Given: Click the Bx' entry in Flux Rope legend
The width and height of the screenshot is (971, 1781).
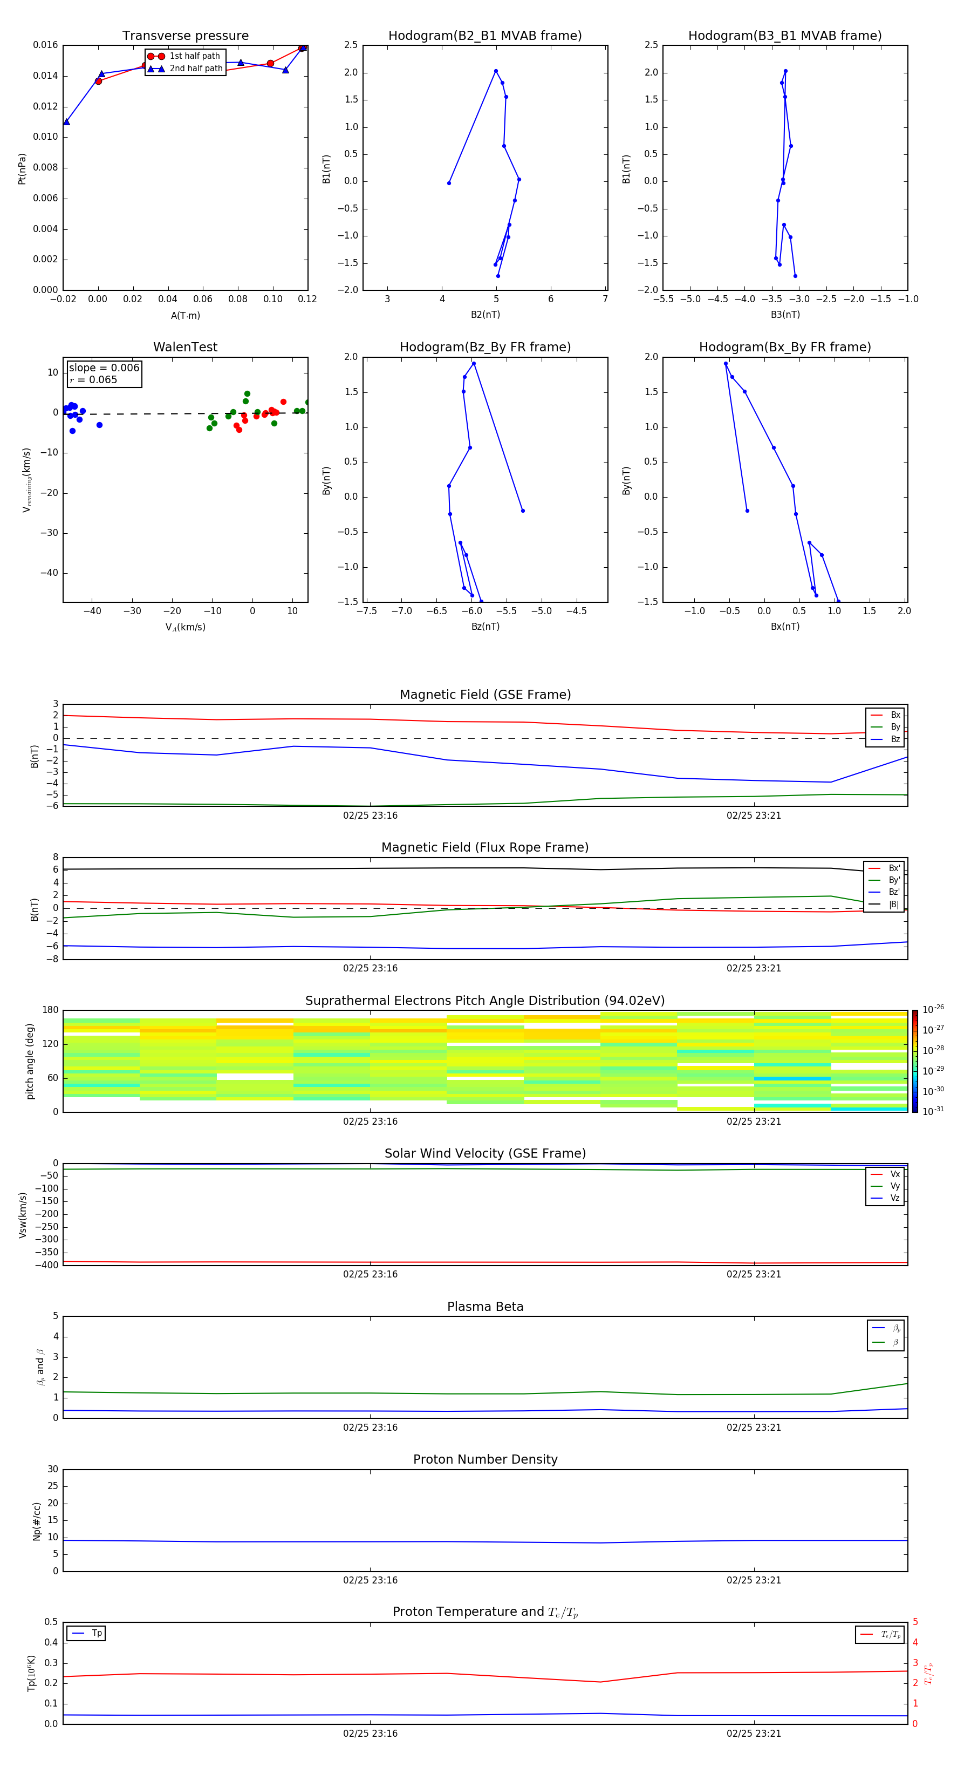Looking at the screenshot, I should point(884,868).
